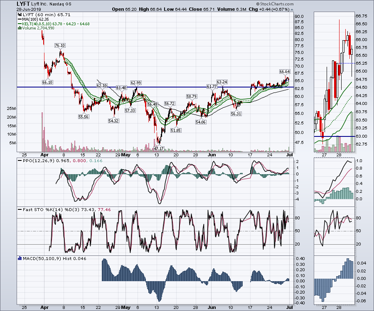Click the black MA(100) legend line marker
The image size is (374, 311).
pos(20,19)
